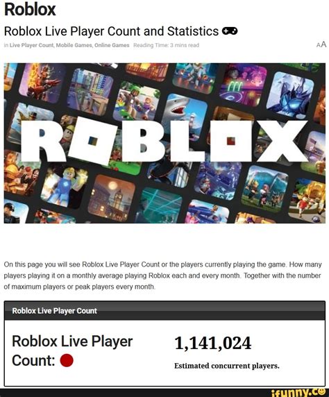Open the Online Games category link
Screen dimensions: 329x397
[112, 45]
